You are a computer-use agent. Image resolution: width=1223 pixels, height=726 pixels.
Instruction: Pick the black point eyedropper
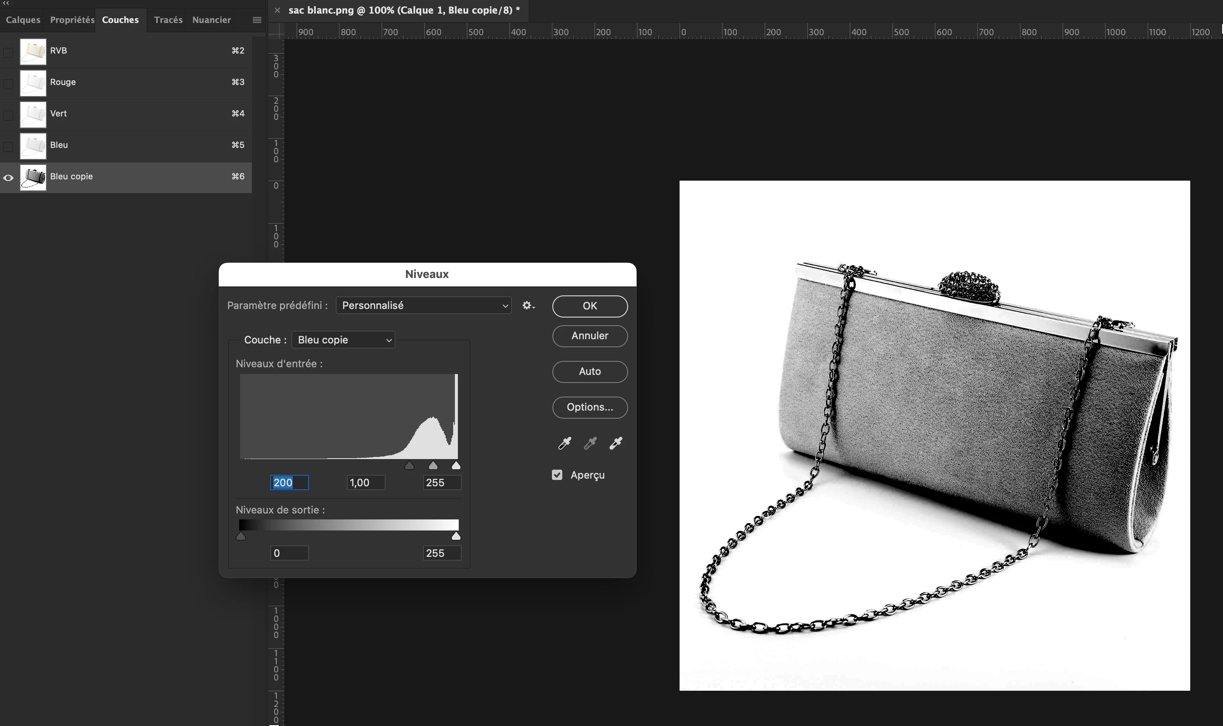click(564, 443)
